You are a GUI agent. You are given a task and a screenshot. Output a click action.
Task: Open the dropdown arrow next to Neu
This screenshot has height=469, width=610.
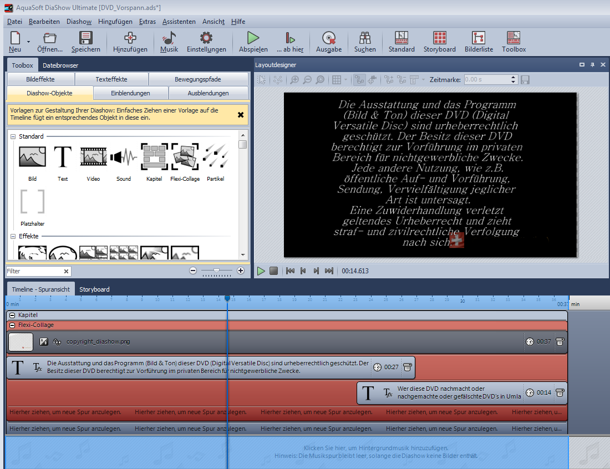pos(28,41)
